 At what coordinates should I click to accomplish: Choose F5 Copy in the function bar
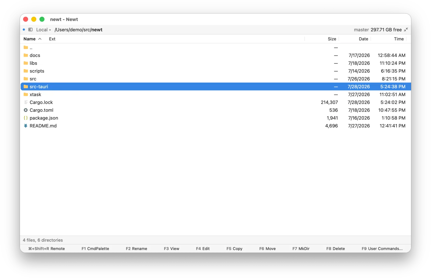click(x=234, y=249)
